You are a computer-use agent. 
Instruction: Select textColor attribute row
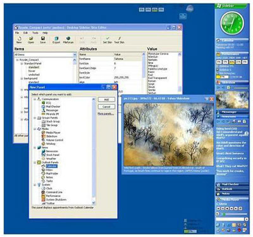click(111, 77)
